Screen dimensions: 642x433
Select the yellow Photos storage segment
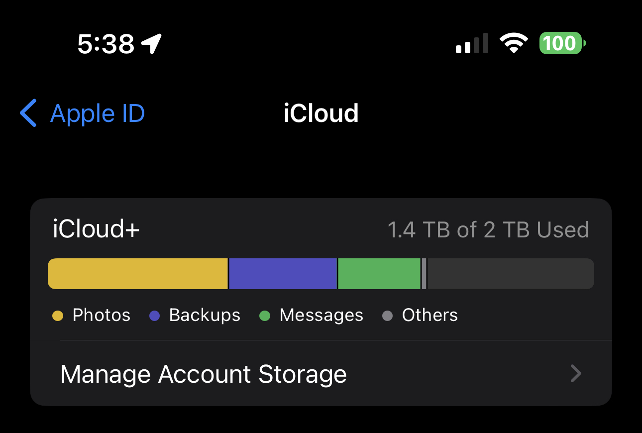138,274
